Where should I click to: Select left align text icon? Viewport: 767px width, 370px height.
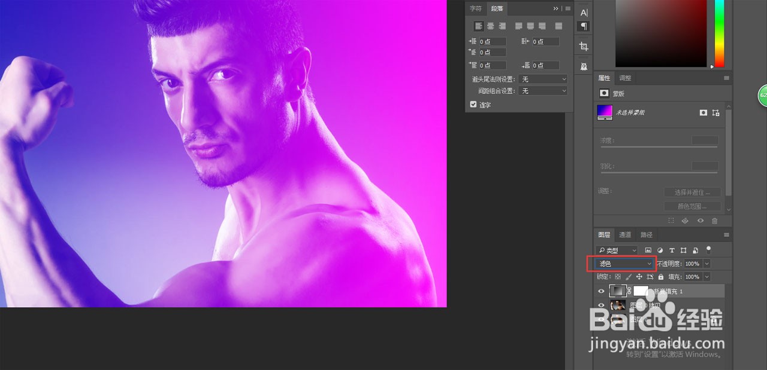(479, 26)
